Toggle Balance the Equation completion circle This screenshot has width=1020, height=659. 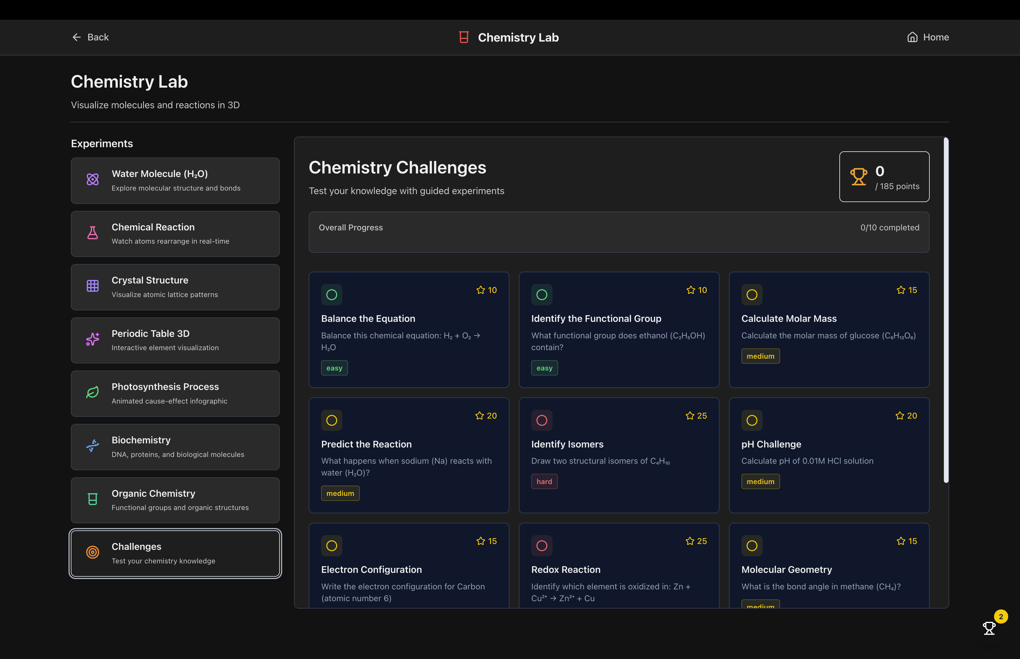click(x=332, y=295)
